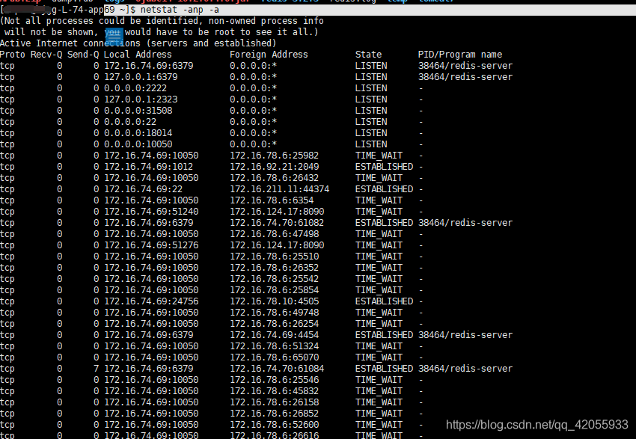This screenshot has height=439, width=636.
Task: Click the foreign address 172.16.92.21:2049
Action: [x=274, y=167]
